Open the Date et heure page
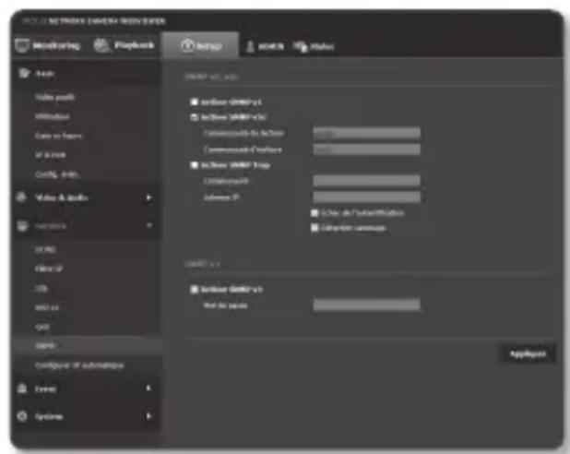This screenshot has height=454, width=570. (x=58, y=136)
